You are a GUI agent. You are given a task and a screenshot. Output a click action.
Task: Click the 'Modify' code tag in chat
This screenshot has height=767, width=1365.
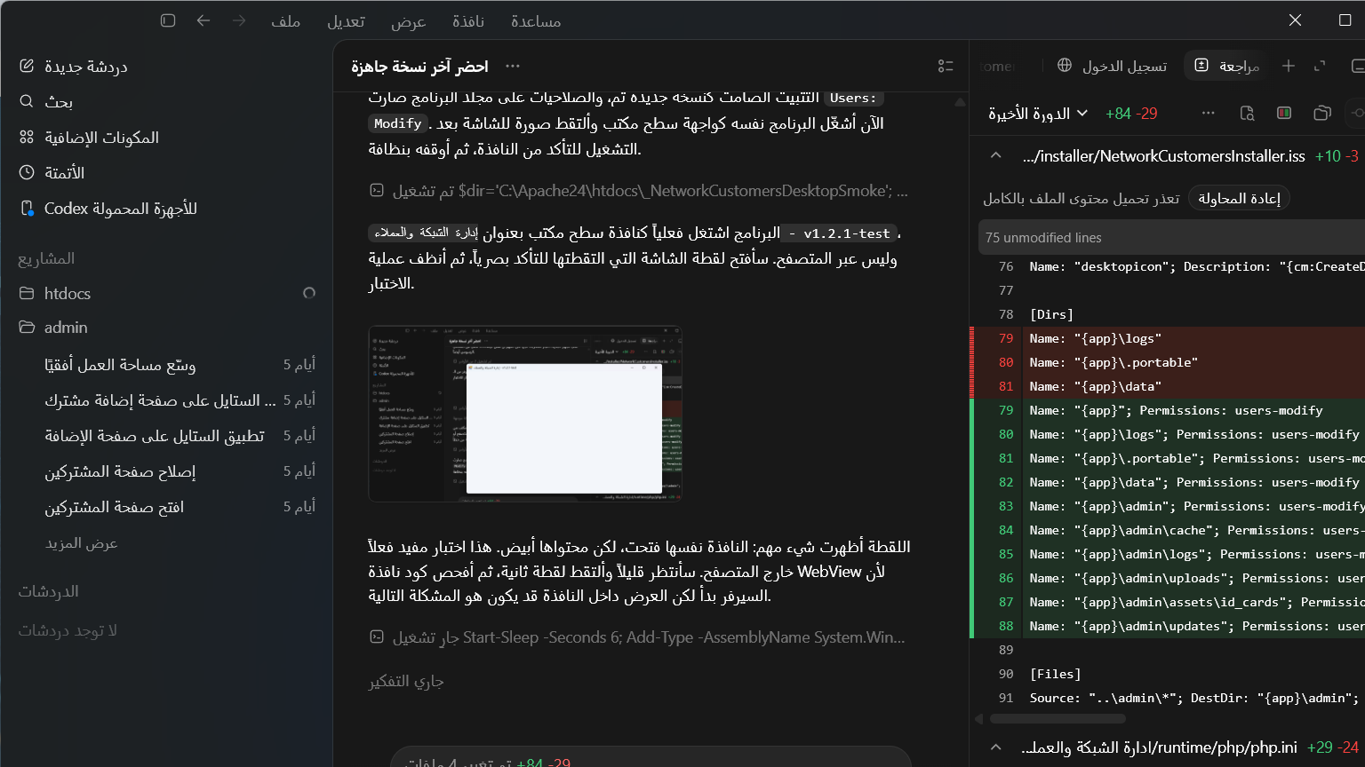(397, 123)
